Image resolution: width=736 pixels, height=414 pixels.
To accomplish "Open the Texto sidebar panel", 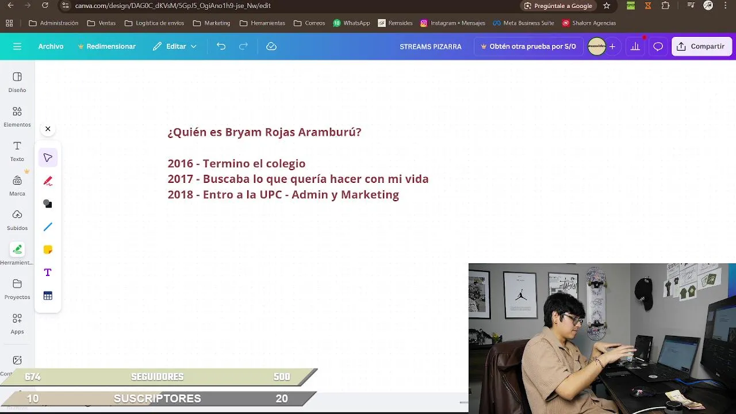I will pyautogui.click(x=17, y=151).
